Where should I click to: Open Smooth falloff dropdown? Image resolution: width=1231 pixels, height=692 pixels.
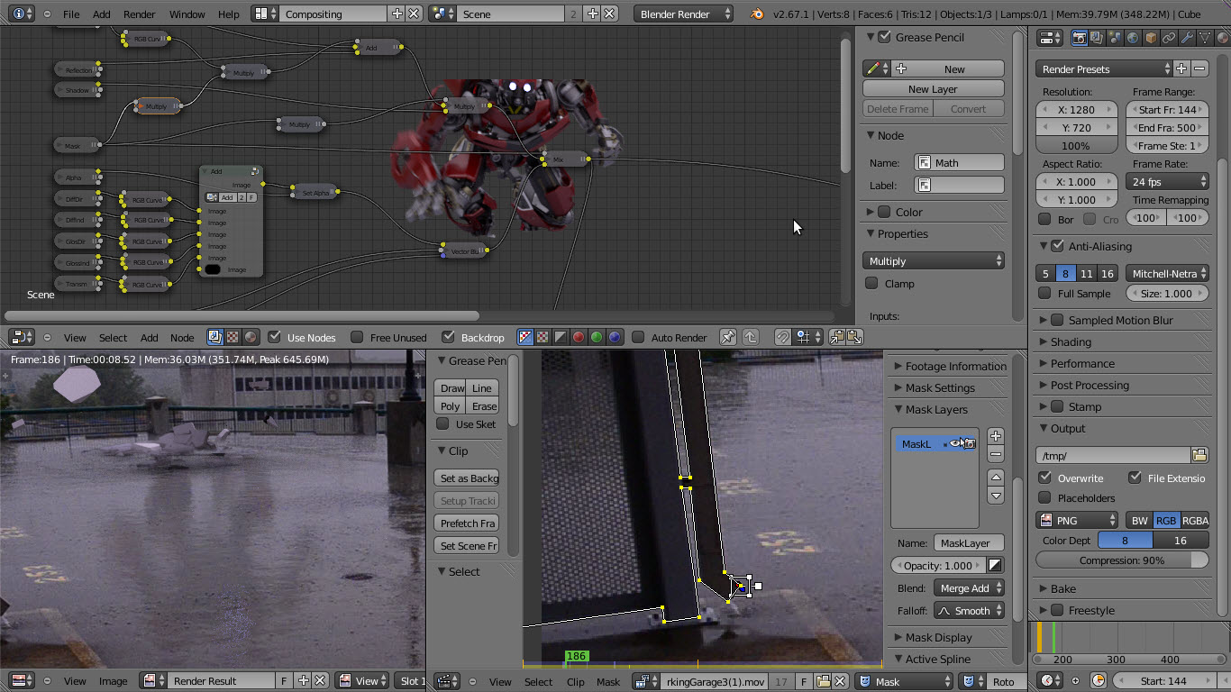coord(969,611)
